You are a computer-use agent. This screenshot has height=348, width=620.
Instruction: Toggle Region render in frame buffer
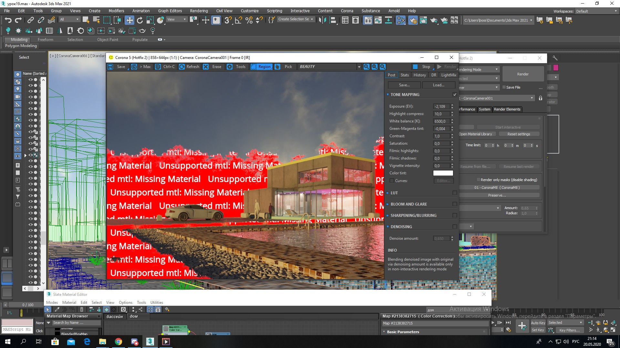coord(261,67)
